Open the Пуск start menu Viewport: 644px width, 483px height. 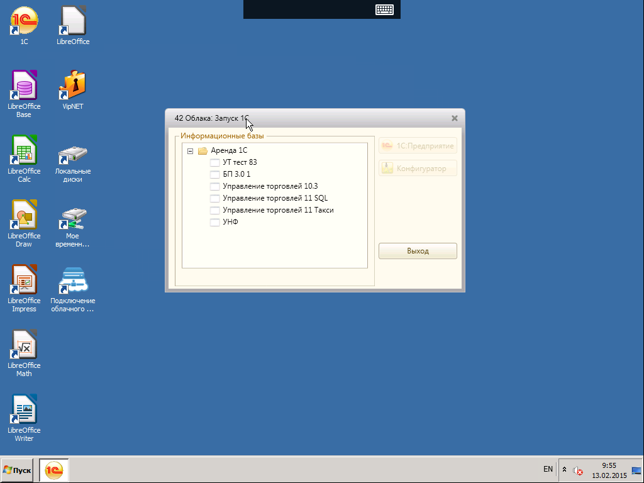click(17, 470)
